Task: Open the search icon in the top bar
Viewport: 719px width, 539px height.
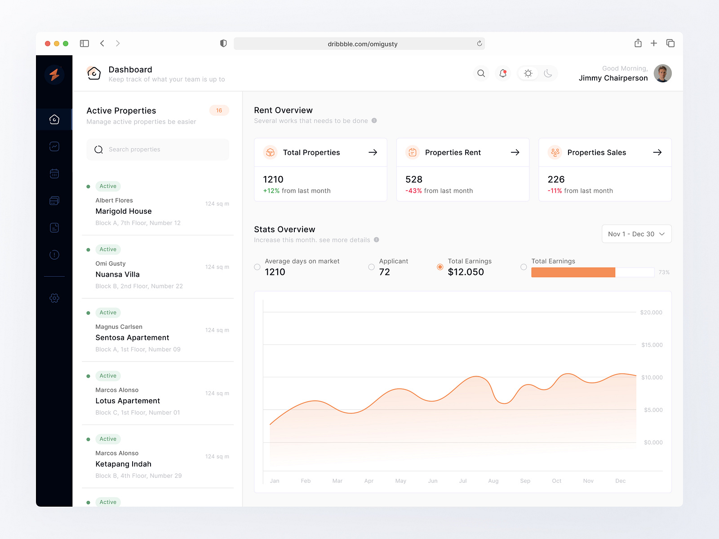Action: pyautogui.click(x=481, y=73)
